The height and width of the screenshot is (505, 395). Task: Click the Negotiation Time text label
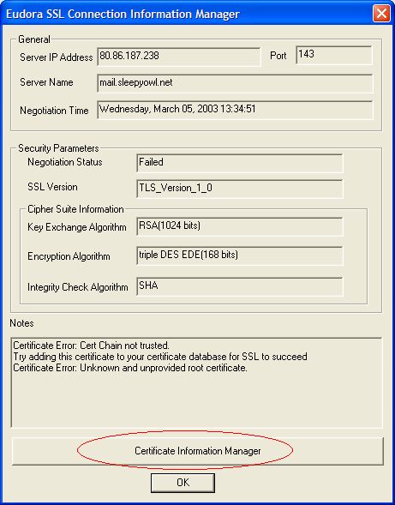point(54,111)
